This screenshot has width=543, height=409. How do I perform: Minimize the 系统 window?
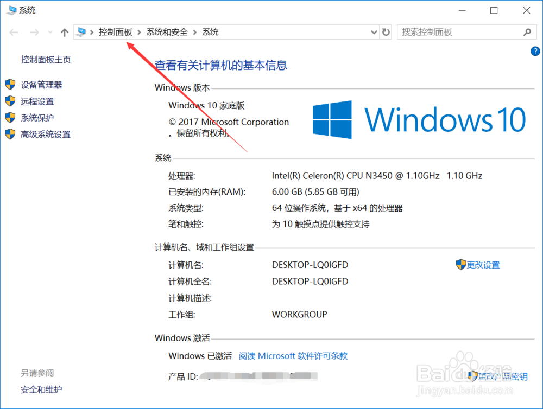tap(462, 10)
